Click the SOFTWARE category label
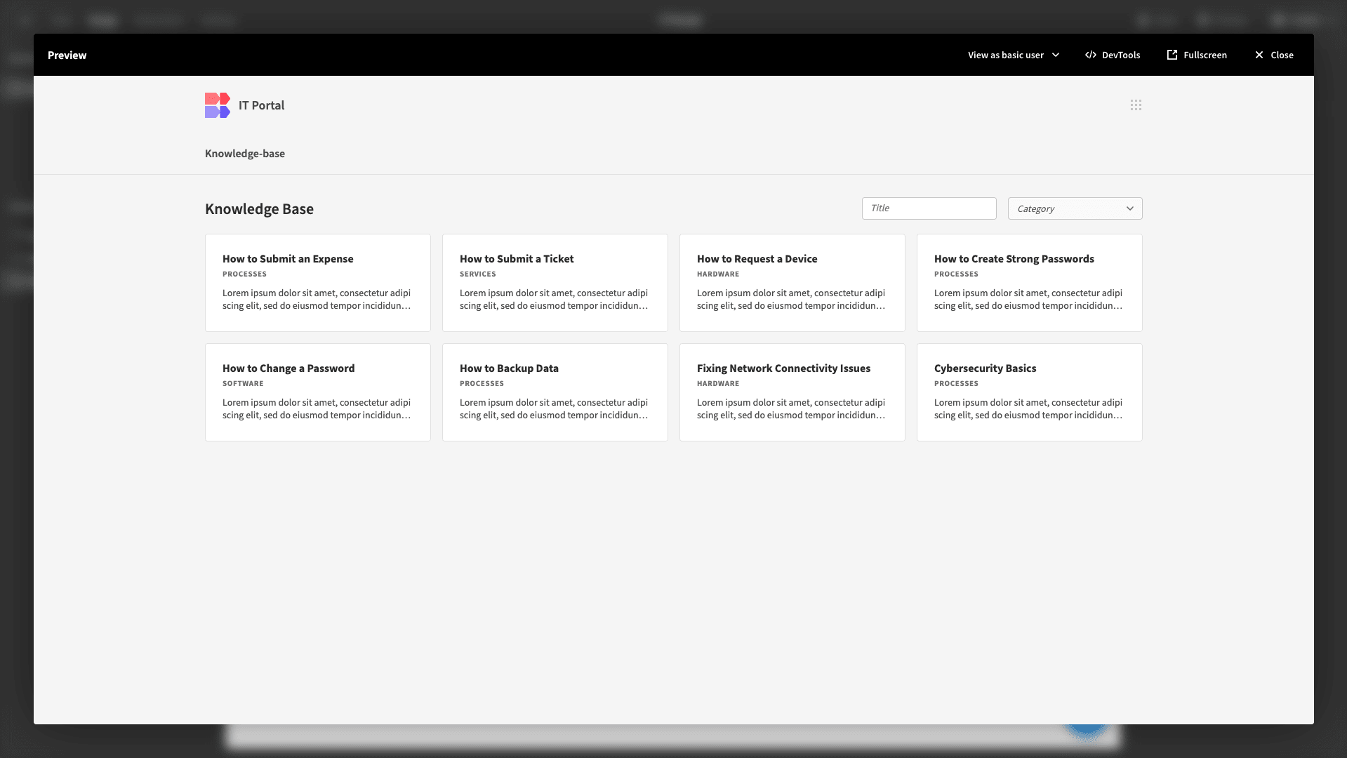Image resolution: width=1347 pixels, height=758 pixels. (243, 384)
